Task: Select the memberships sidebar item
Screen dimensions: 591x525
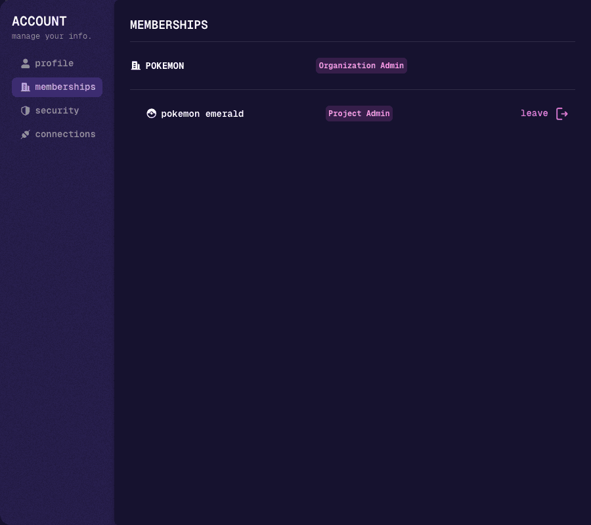Action: (57, 87)
